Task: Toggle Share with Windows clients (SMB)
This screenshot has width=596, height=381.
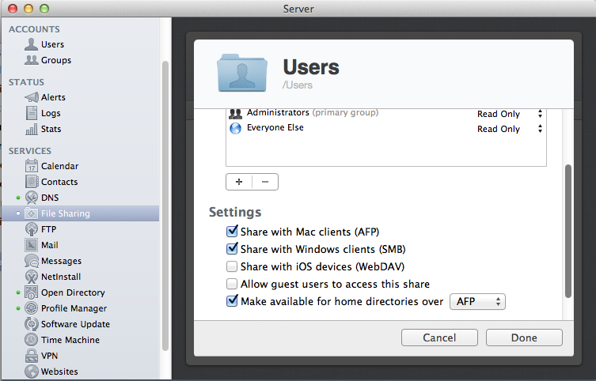Action: pyautogui.click(x=232, y=248)
